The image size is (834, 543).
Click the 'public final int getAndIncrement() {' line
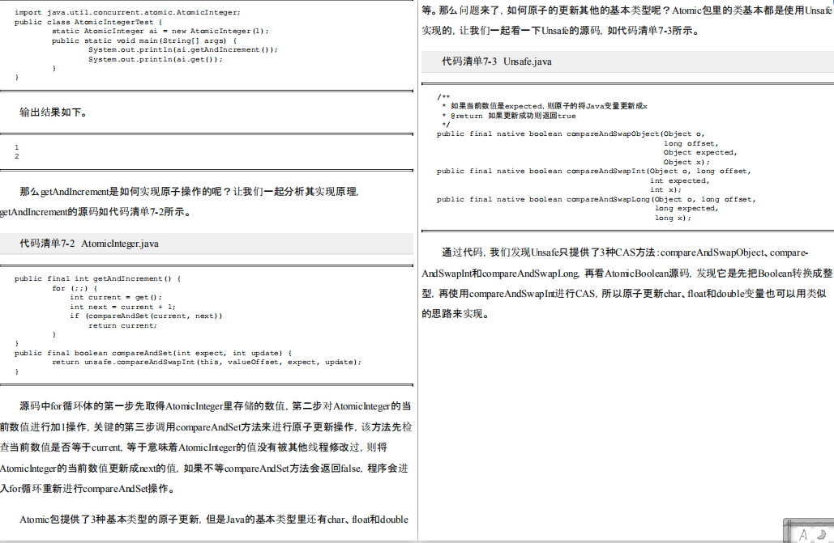[97, 278]
